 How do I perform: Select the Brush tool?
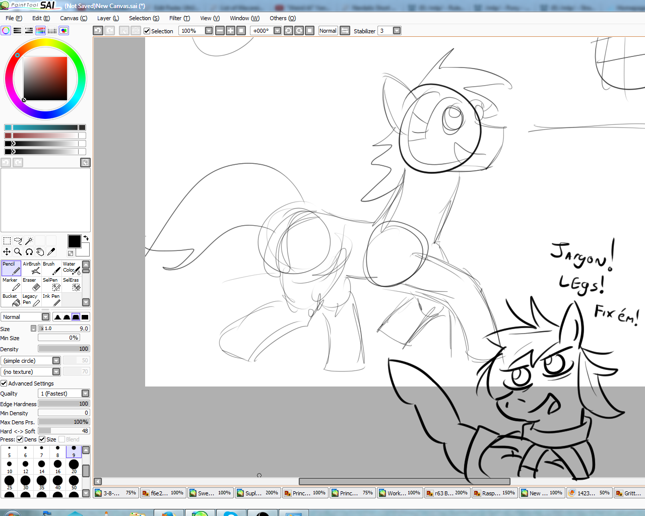[x=51, y=268]
